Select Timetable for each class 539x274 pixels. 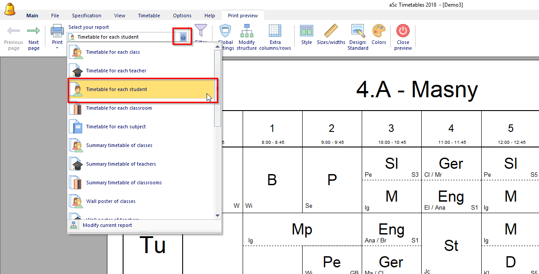click(113, 52)
